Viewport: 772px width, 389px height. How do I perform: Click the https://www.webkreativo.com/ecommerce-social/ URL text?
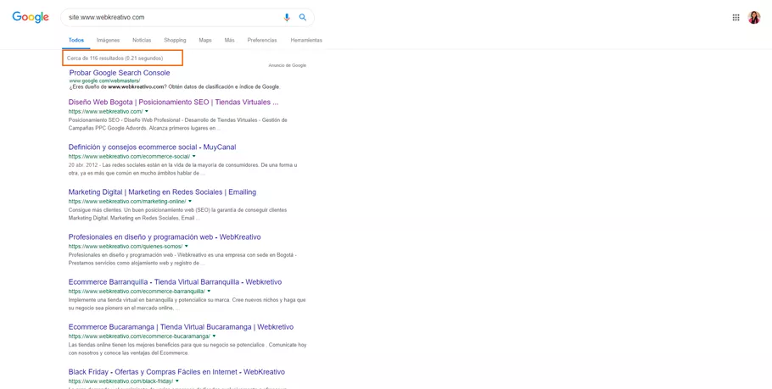tap(129, 157)
